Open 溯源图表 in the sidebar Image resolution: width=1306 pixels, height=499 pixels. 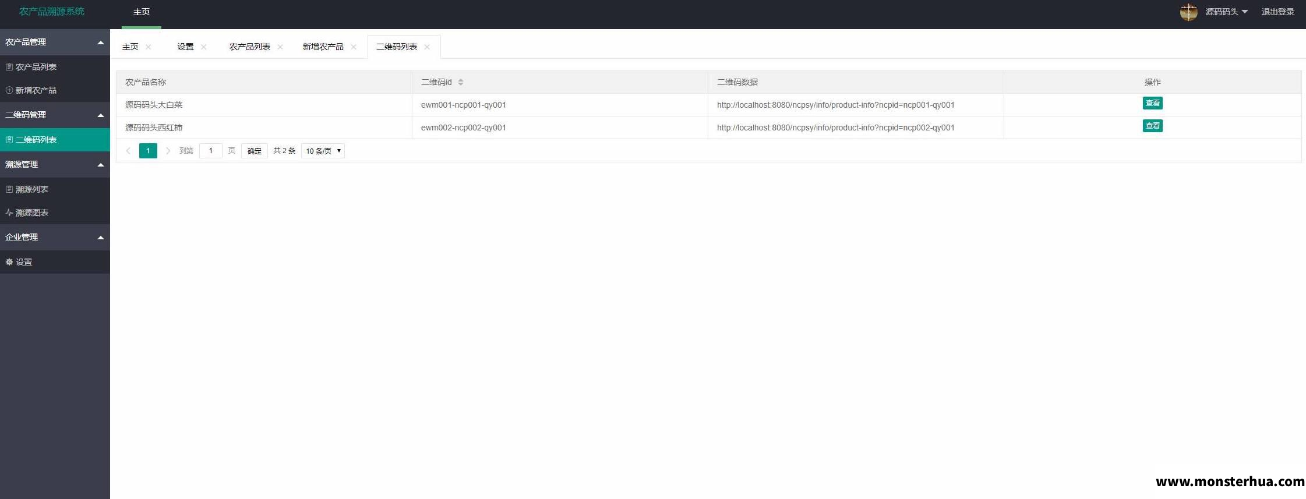tap(55, 213)
